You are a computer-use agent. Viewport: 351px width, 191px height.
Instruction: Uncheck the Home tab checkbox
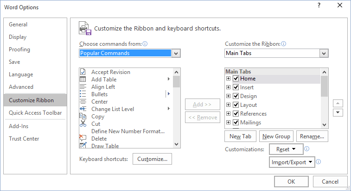click(x=236, y=79)
